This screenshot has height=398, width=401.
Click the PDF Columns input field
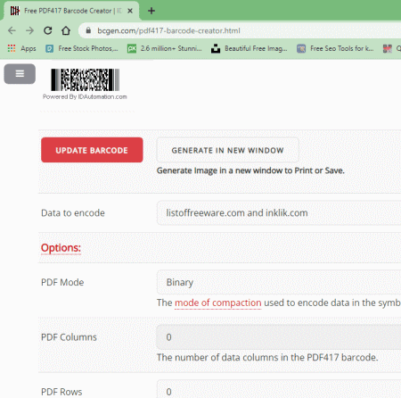pos(279,337)
